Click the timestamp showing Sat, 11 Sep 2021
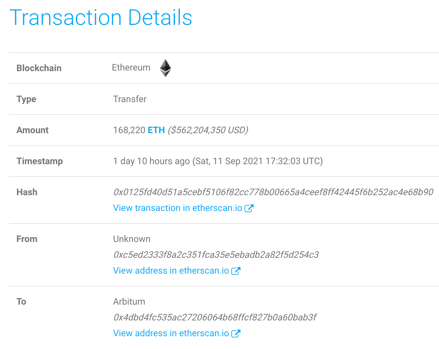The height and width of the screenshot is (349, 439). coord(218,161)
